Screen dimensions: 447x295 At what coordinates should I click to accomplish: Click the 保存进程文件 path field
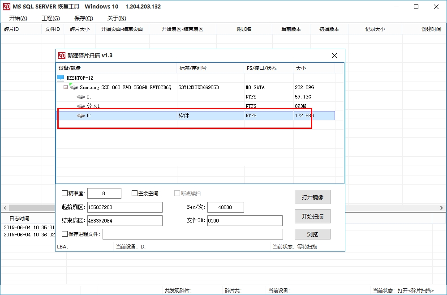click(193, 234)
